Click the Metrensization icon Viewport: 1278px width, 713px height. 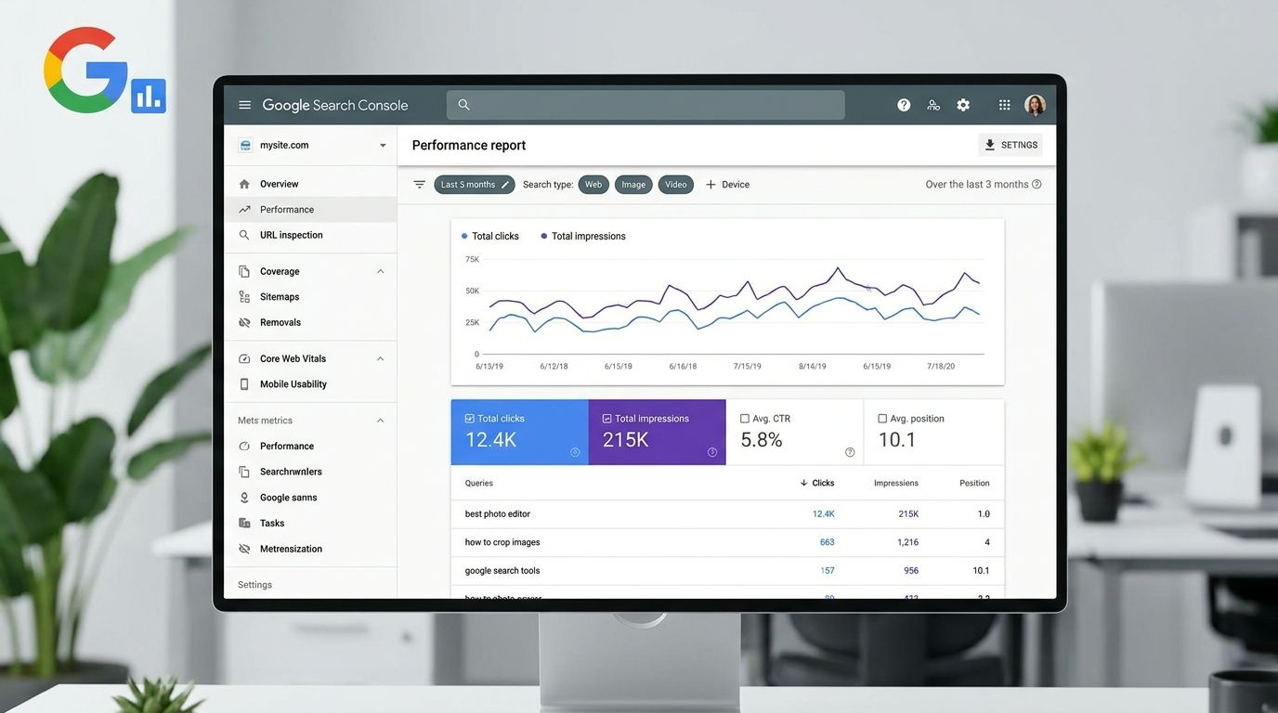pyautogui.click(x=244, y=549)
